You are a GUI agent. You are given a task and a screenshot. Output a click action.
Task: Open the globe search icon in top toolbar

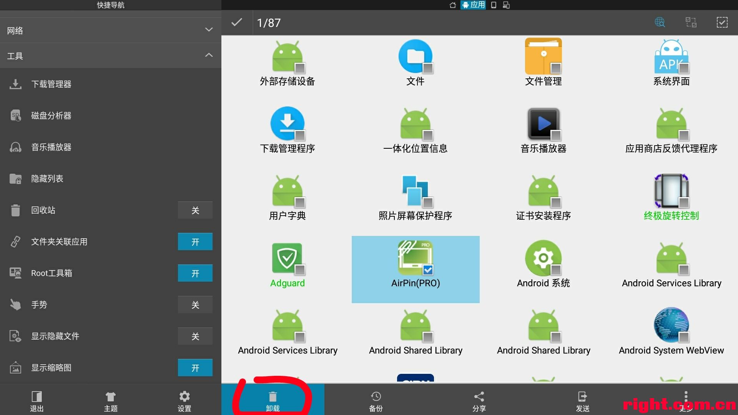pyautogui.click(x=660, y=22)
